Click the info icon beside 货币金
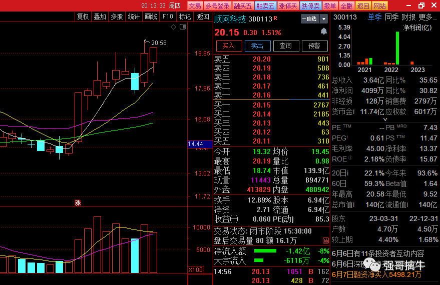Screen dimensions: 440x285 tap(353, 111)
